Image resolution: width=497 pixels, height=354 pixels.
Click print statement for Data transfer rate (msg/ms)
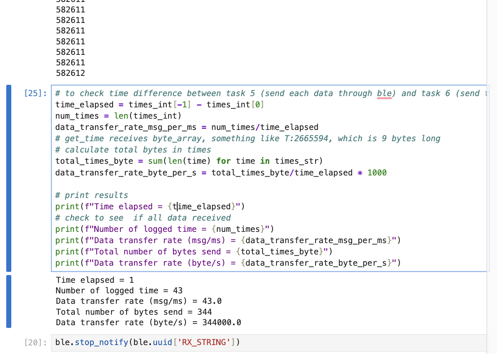(x=228, y=240)
